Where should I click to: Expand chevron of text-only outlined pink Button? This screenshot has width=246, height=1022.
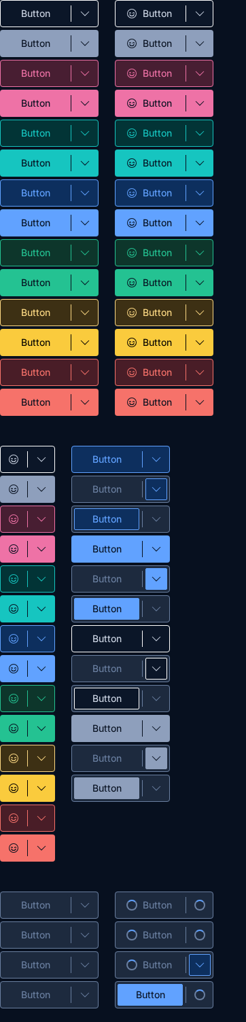[x=85, y=73]
